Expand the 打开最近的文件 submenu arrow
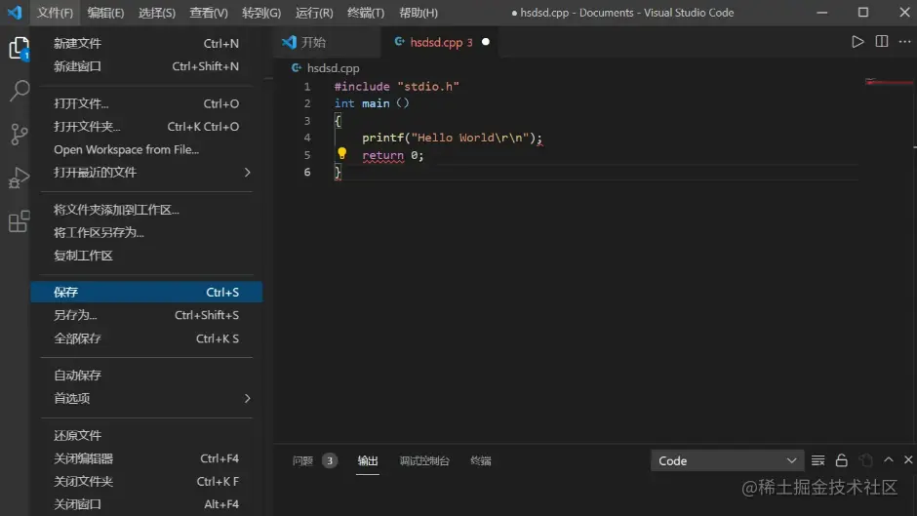 [x=248, y=172]
